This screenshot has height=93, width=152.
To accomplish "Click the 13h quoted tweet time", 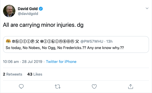I will (x=109, y=41).
